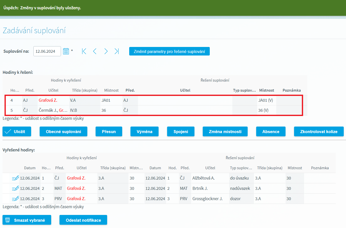The image size is (346, 228).
Task: Click Grafová Z. in solved PRV row
Action: click(x=76, y=199)
